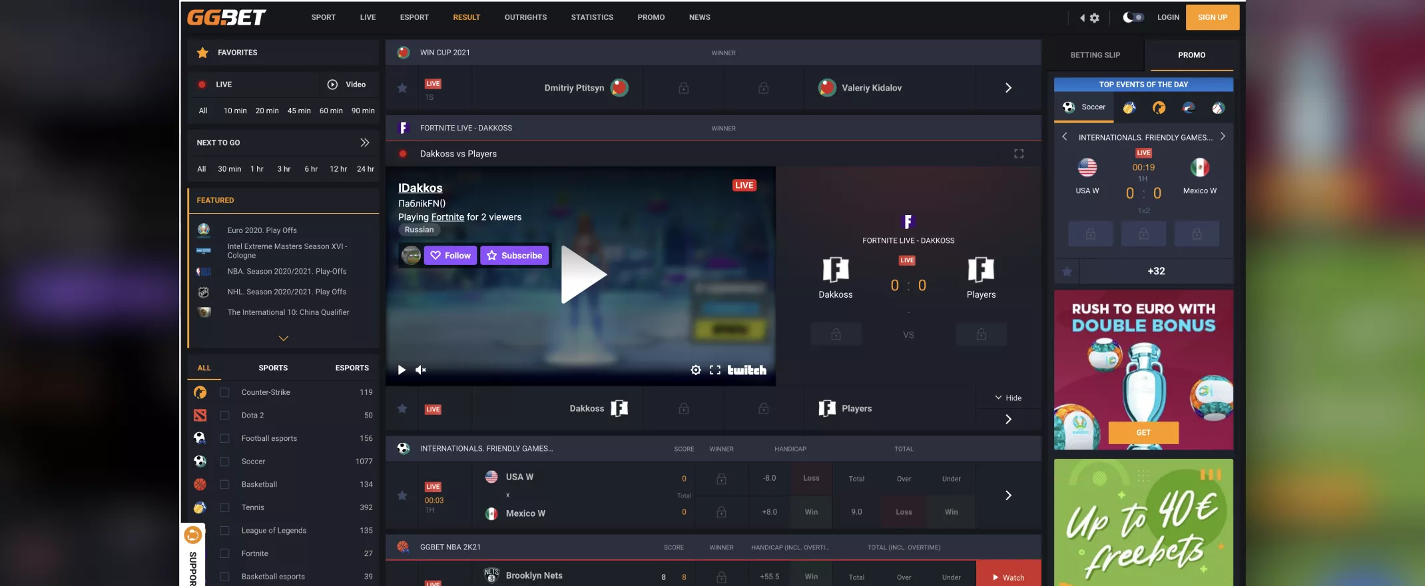Click GET on Euro bonus banner
This screenshot has height=586, width=1425.
(1143, 433)
